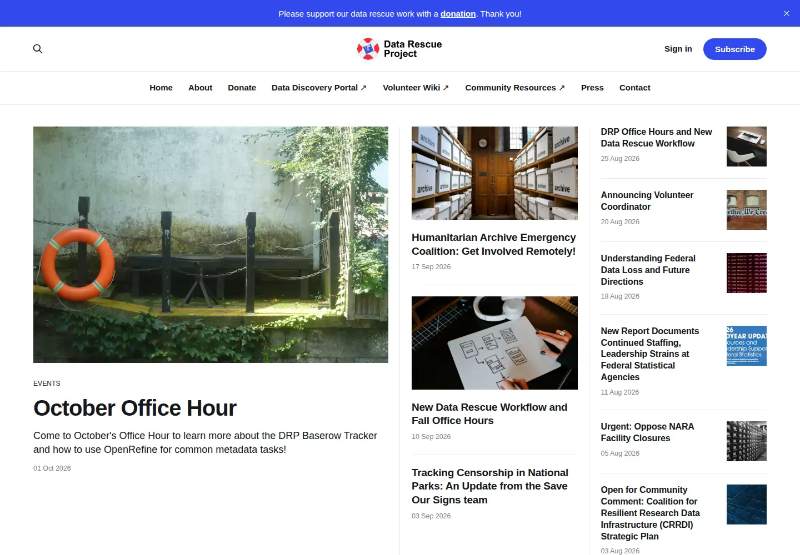
Task: Click the desk thumbnail beside DRP Office Hours
Action: click(x=747, y=147)
